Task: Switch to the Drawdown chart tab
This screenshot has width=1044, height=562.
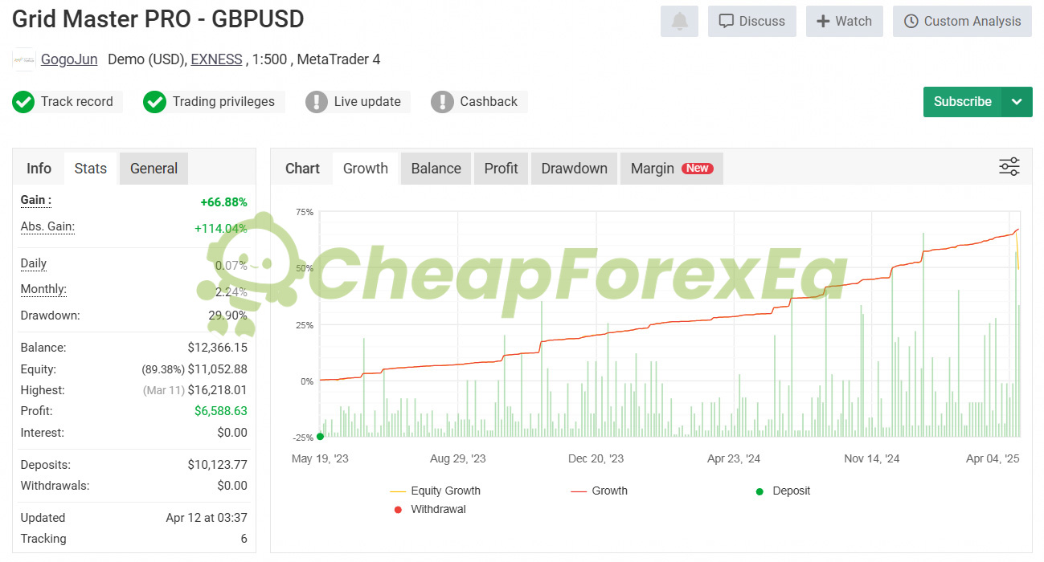Action: (575, 169)
